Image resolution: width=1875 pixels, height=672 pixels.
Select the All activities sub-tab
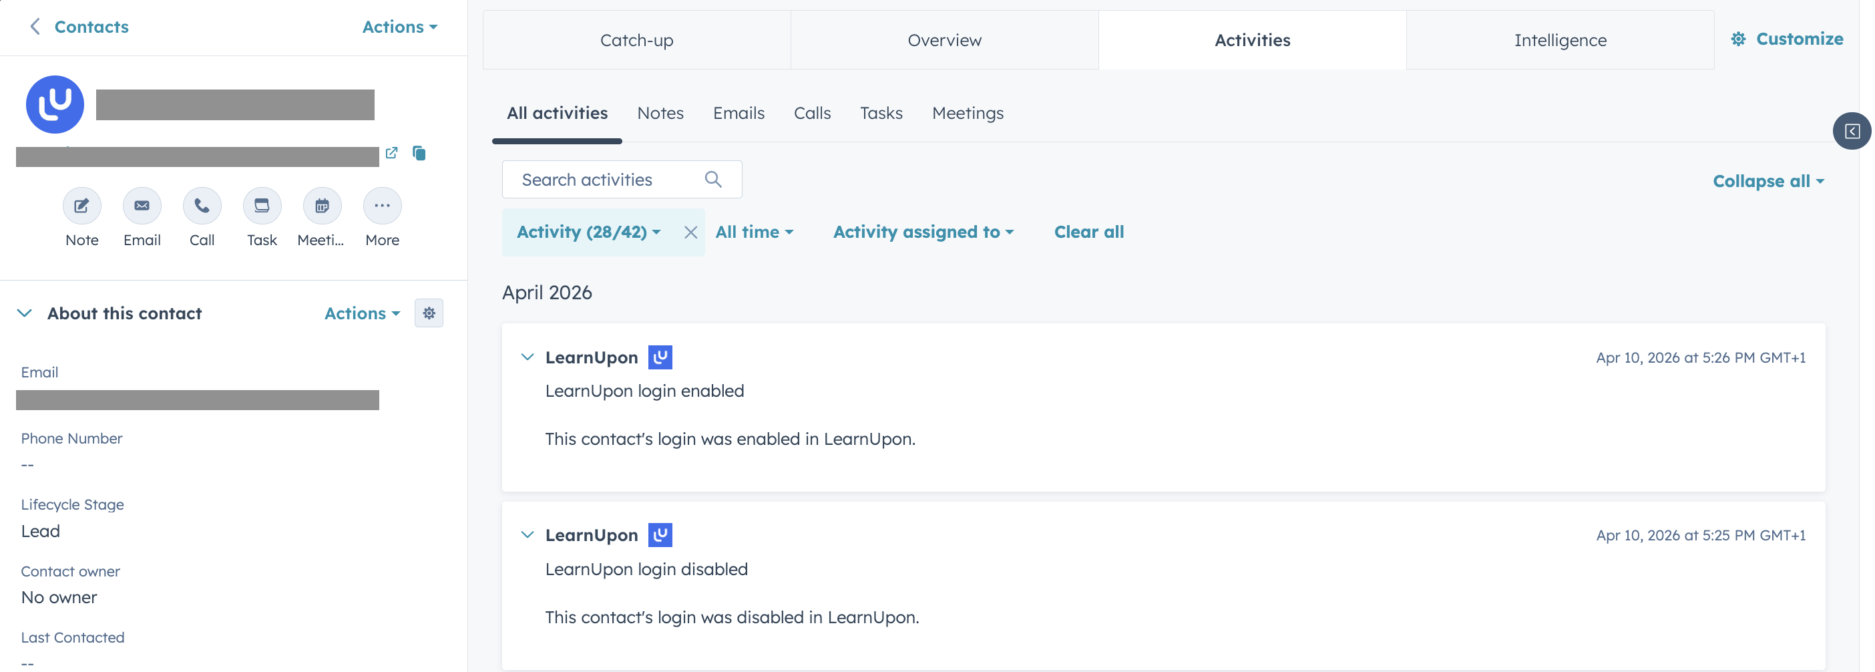[x=557, y=114]
